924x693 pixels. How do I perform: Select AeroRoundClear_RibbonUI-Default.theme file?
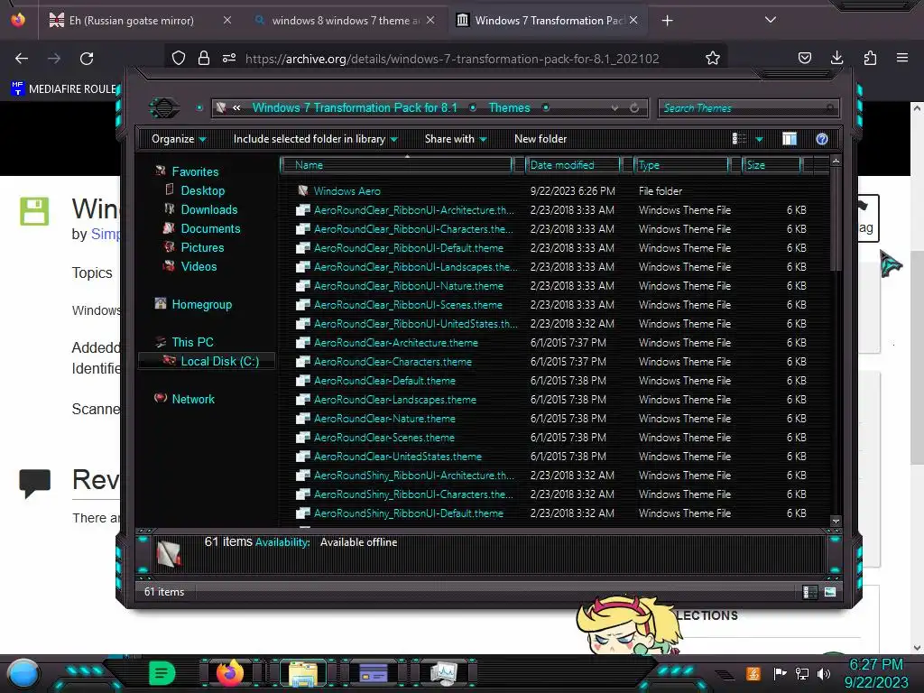pos(409,248)
